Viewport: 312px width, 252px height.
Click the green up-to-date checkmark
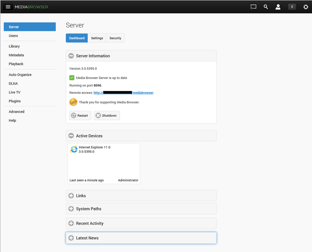click(72, 78)
